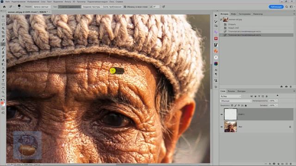
Task: Toggle pressure-for-size icon in options bar
Action: point(164,7)
